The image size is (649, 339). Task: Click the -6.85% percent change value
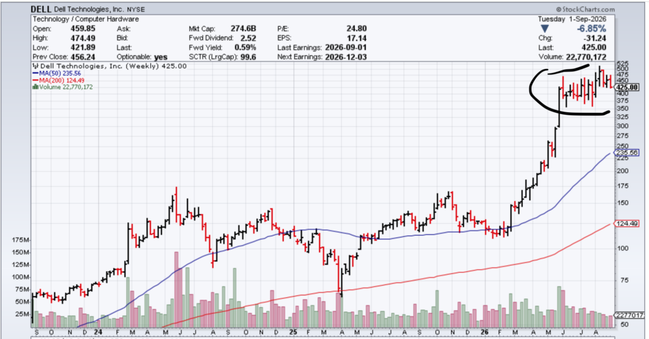[x=591, y=29]
